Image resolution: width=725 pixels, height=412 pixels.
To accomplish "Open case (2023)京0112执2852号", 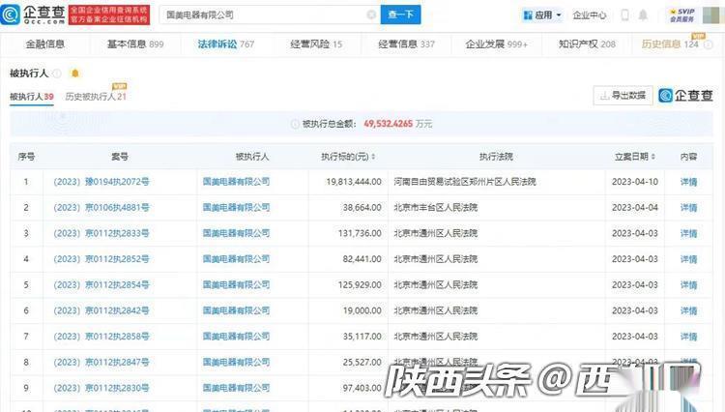I will click(101, 259).
